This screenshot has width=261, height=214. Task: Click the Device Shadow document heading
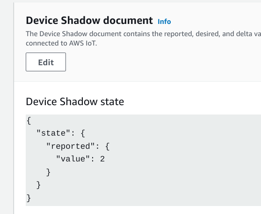click(x=89, y=20)
